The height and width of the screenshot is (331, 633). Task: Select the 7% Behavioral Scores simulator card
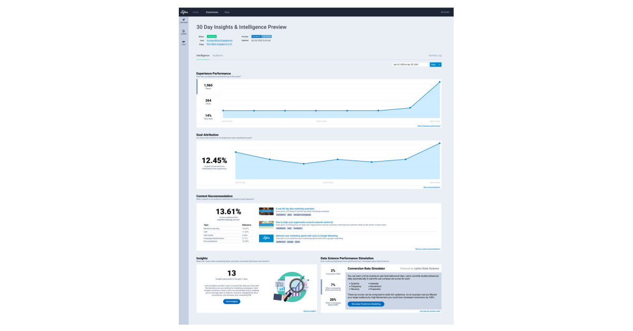[332, 286]
